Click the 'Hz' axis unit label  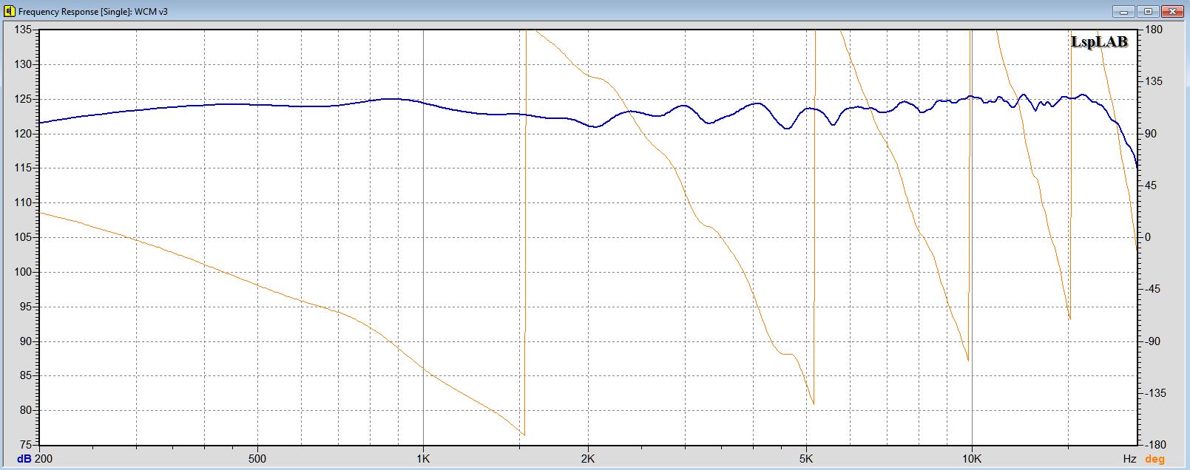1129,459
